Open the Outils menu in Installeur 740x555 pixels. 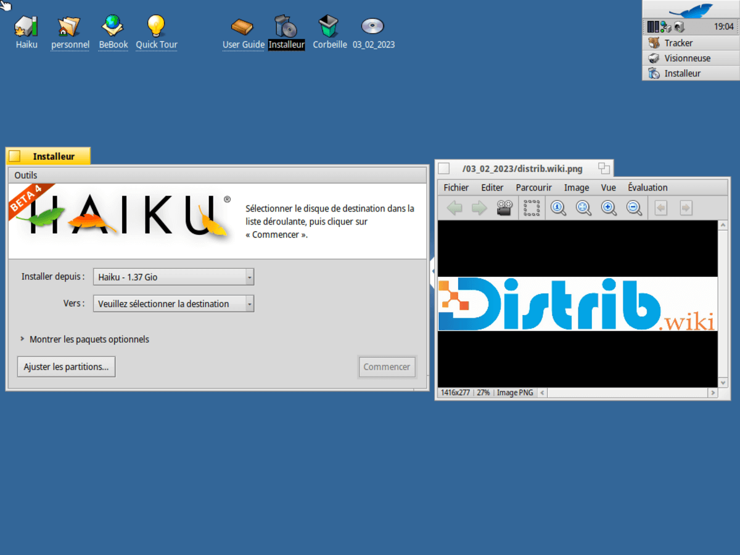(26, 175)
